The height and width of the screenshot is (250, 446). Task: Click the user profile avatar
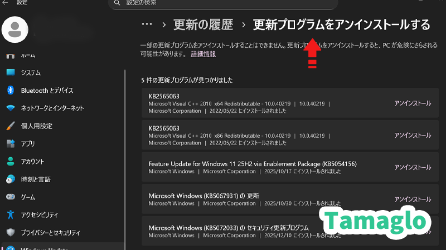pyautogui.click(x=16, y=29)
